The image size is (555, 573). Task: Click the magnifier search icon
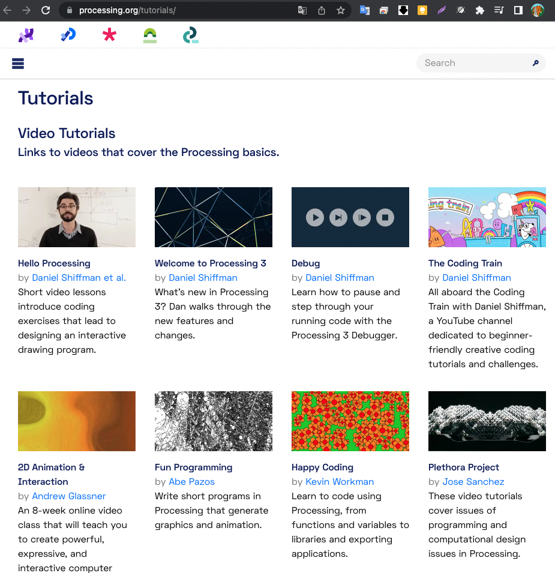click(535, 63)
